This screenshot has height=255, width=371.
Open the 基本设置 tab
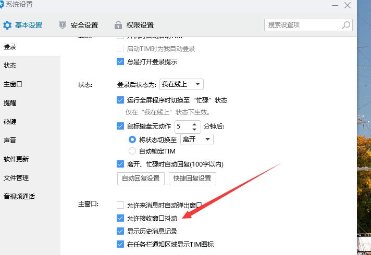23,25
